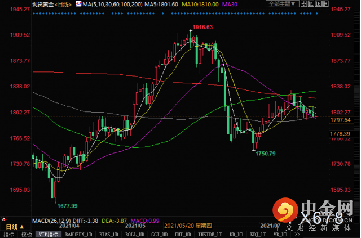This screenshot has height=238, width=361.
Task: Click the 2021/04 date on the time axis
Action: (x=69, y=226)
